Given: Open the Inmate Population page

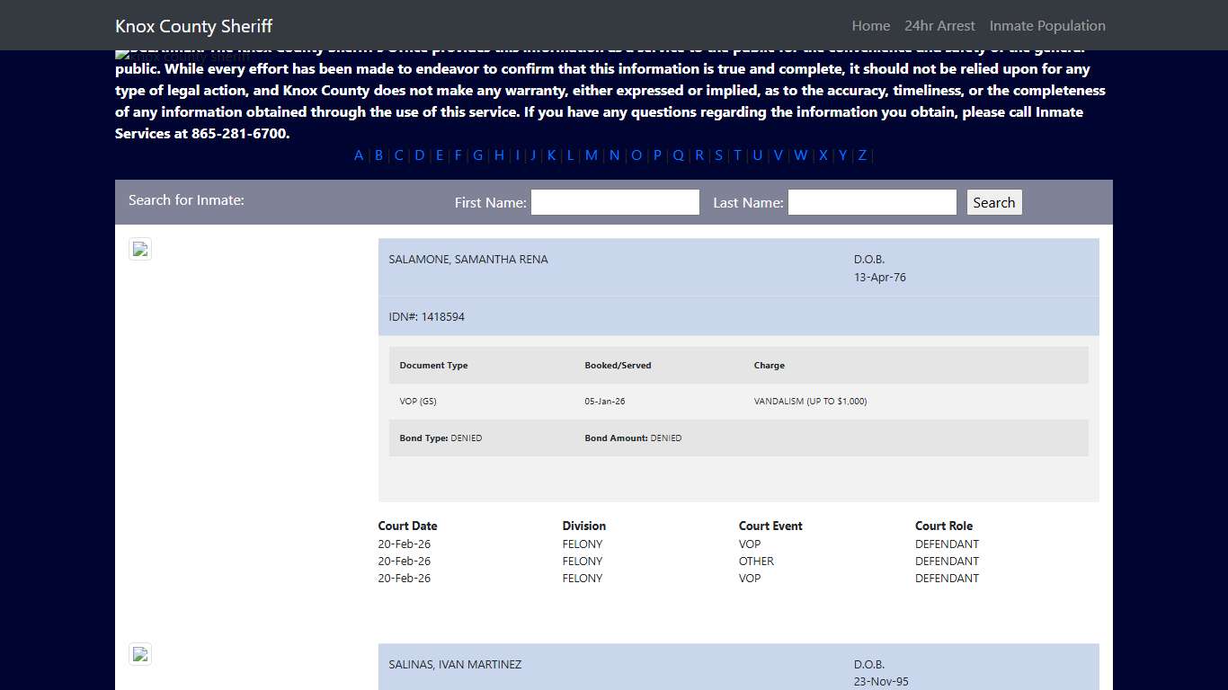Looking at the screenshot, I should click(x=1047, y=26).
